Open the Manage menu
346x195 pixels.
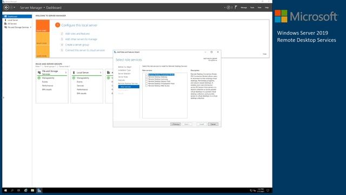(244, 8)
